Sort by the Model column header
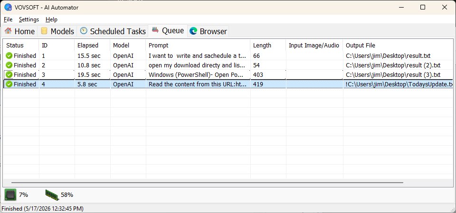Viewport: 456px width, 213px height. coord(128,46)
